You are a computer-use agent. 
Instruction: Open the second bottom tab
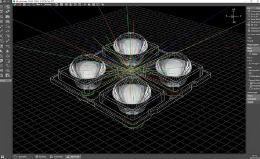[41, 156]
